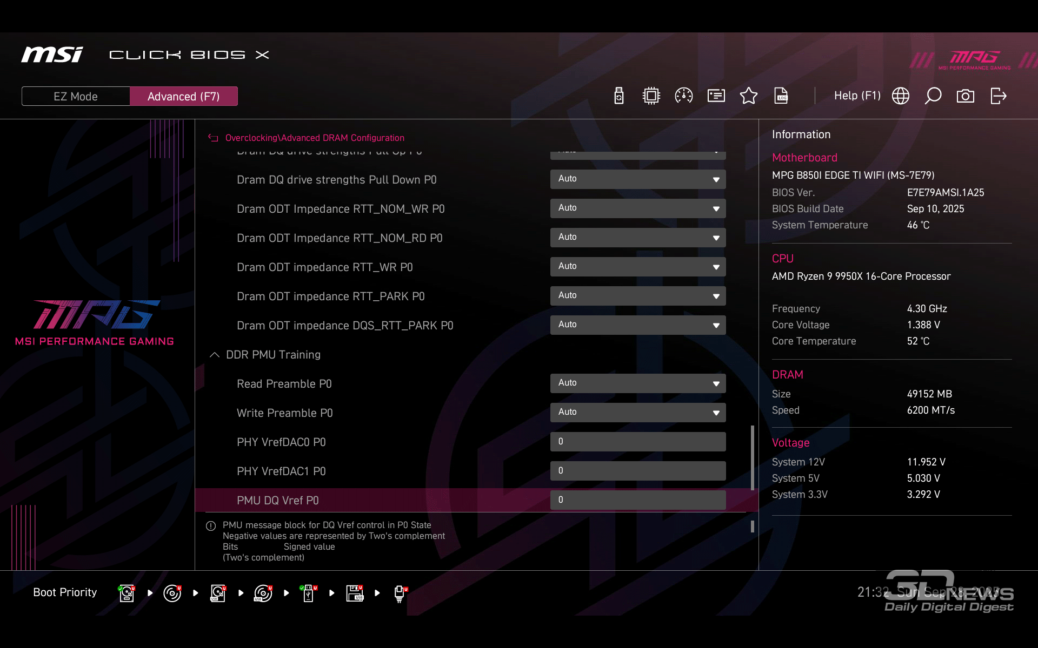
Task: Click the globe language icon
Action: (901, 96)
